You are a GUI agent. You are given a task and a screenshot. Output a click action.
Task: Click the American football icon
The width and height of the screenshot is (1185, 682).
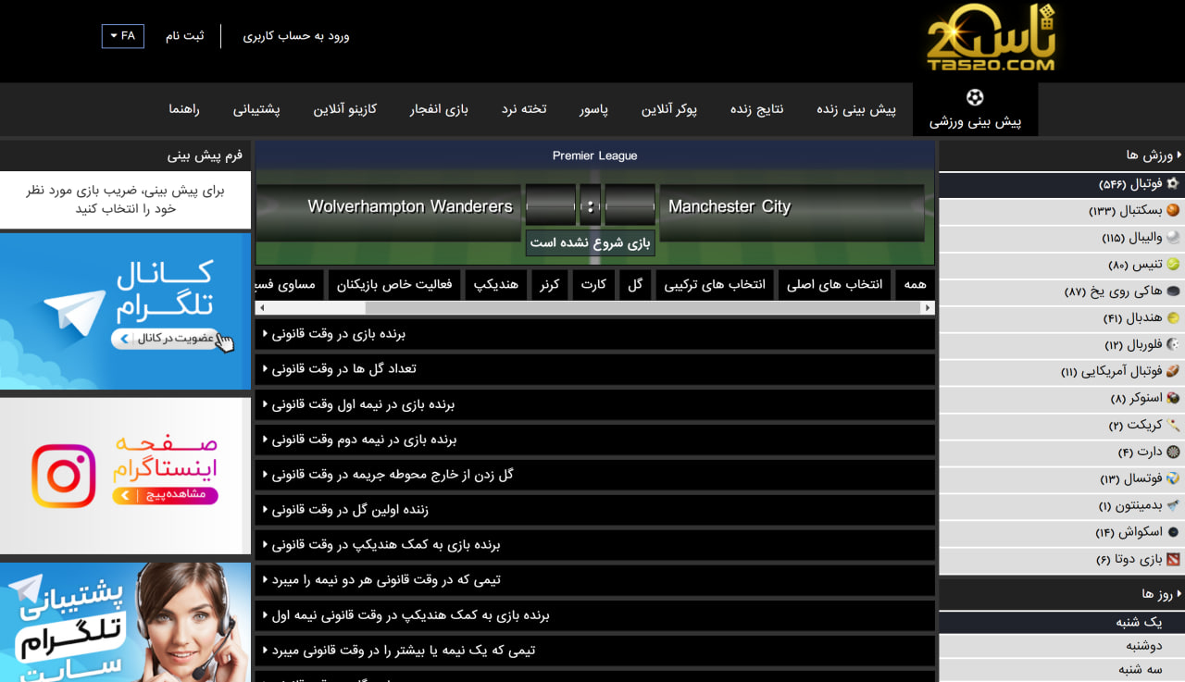click(x=1173, y=372)
